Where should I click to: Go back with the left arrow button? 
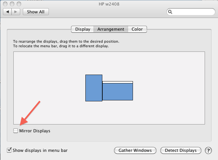[x=7, y=12]
